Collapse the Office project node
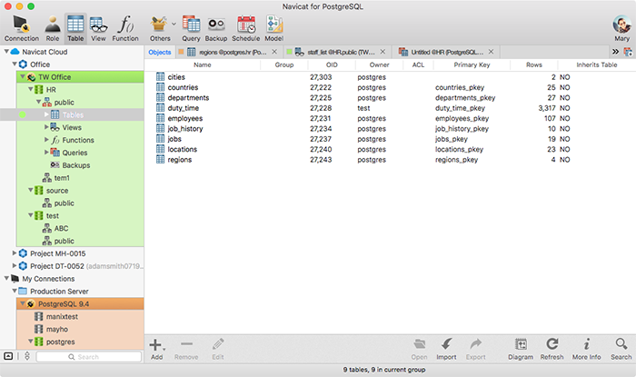Viewport: 636px width, 377px height. [x=15, y=64]
